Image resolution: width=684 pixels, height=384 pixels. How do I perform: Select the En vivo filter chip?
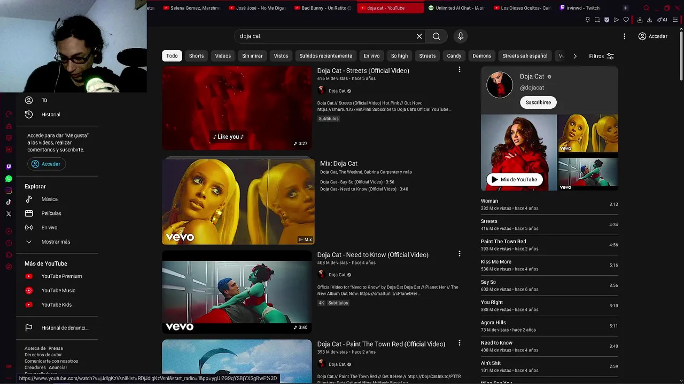[x=371, y=56]
